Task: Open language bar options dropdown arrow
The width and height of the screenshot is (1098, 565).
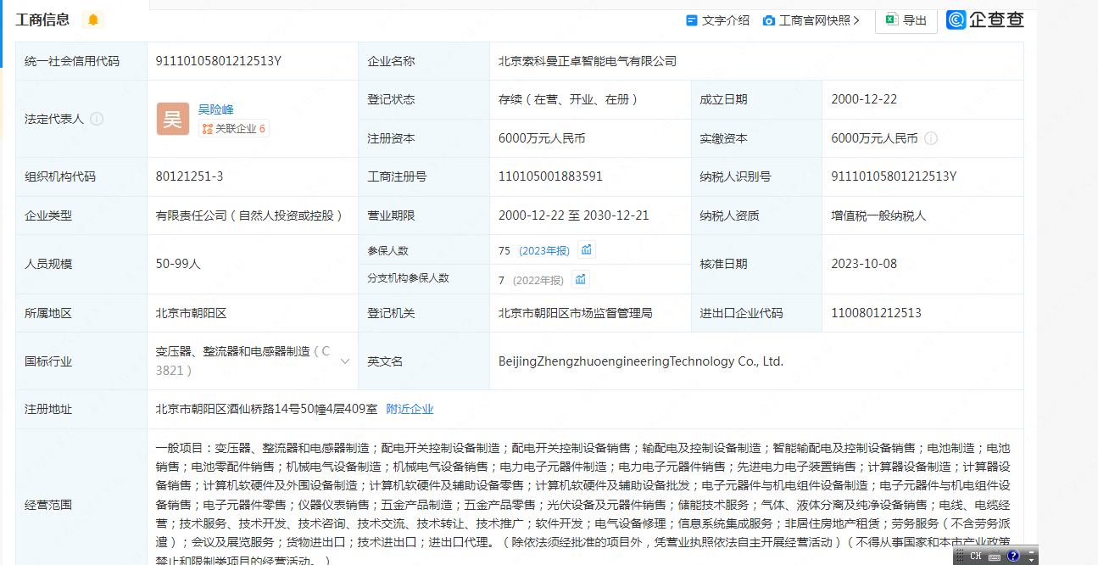Action: click(x=1031, y=559)
